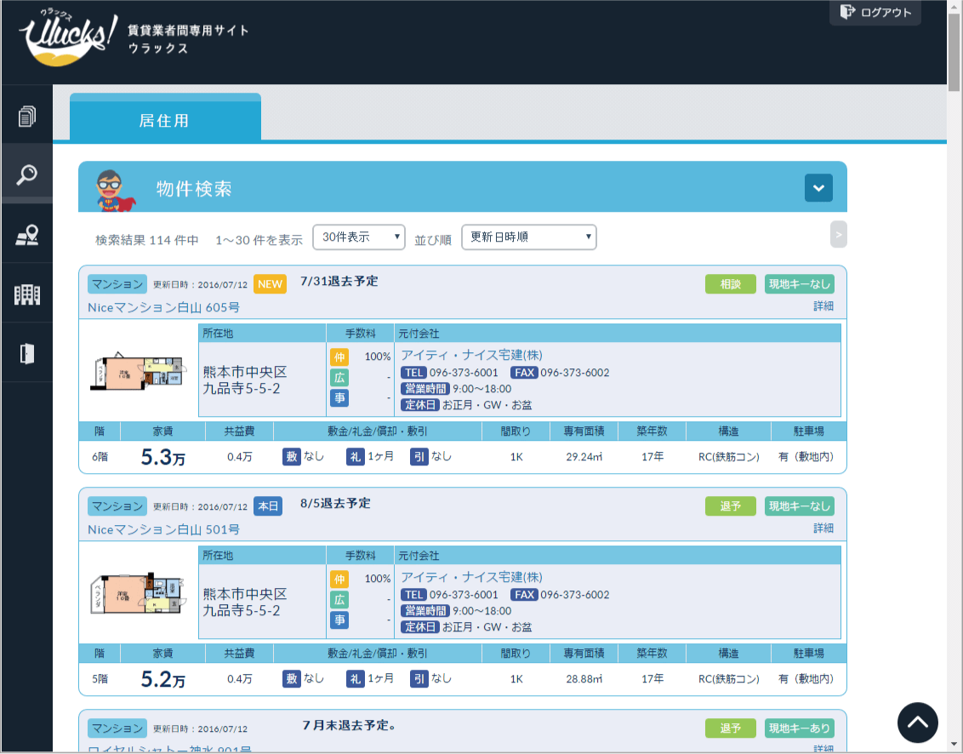Click 退予 badge on third listing
This screenshot has width=963, height=754.
pyautogui.click(x=730, y=728)
